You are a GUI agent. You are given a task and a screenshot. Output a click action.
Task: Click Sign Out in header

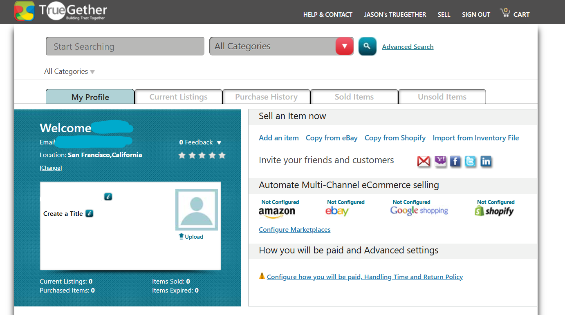pyautogui.click(x=476, y=15)
